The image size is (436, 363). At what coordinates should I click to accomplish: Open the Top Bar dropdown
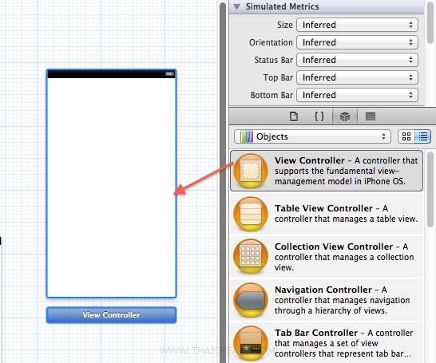click(x=357, y=77)
